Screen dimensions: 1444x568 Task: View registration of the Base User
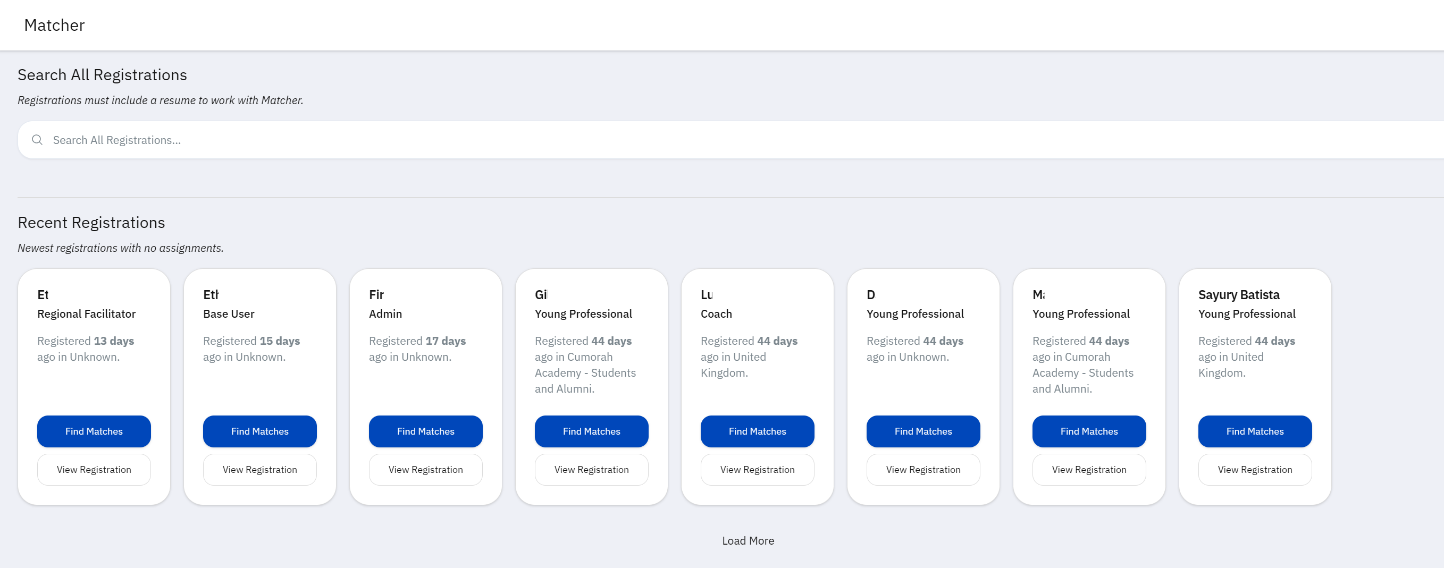click(259, 469)
